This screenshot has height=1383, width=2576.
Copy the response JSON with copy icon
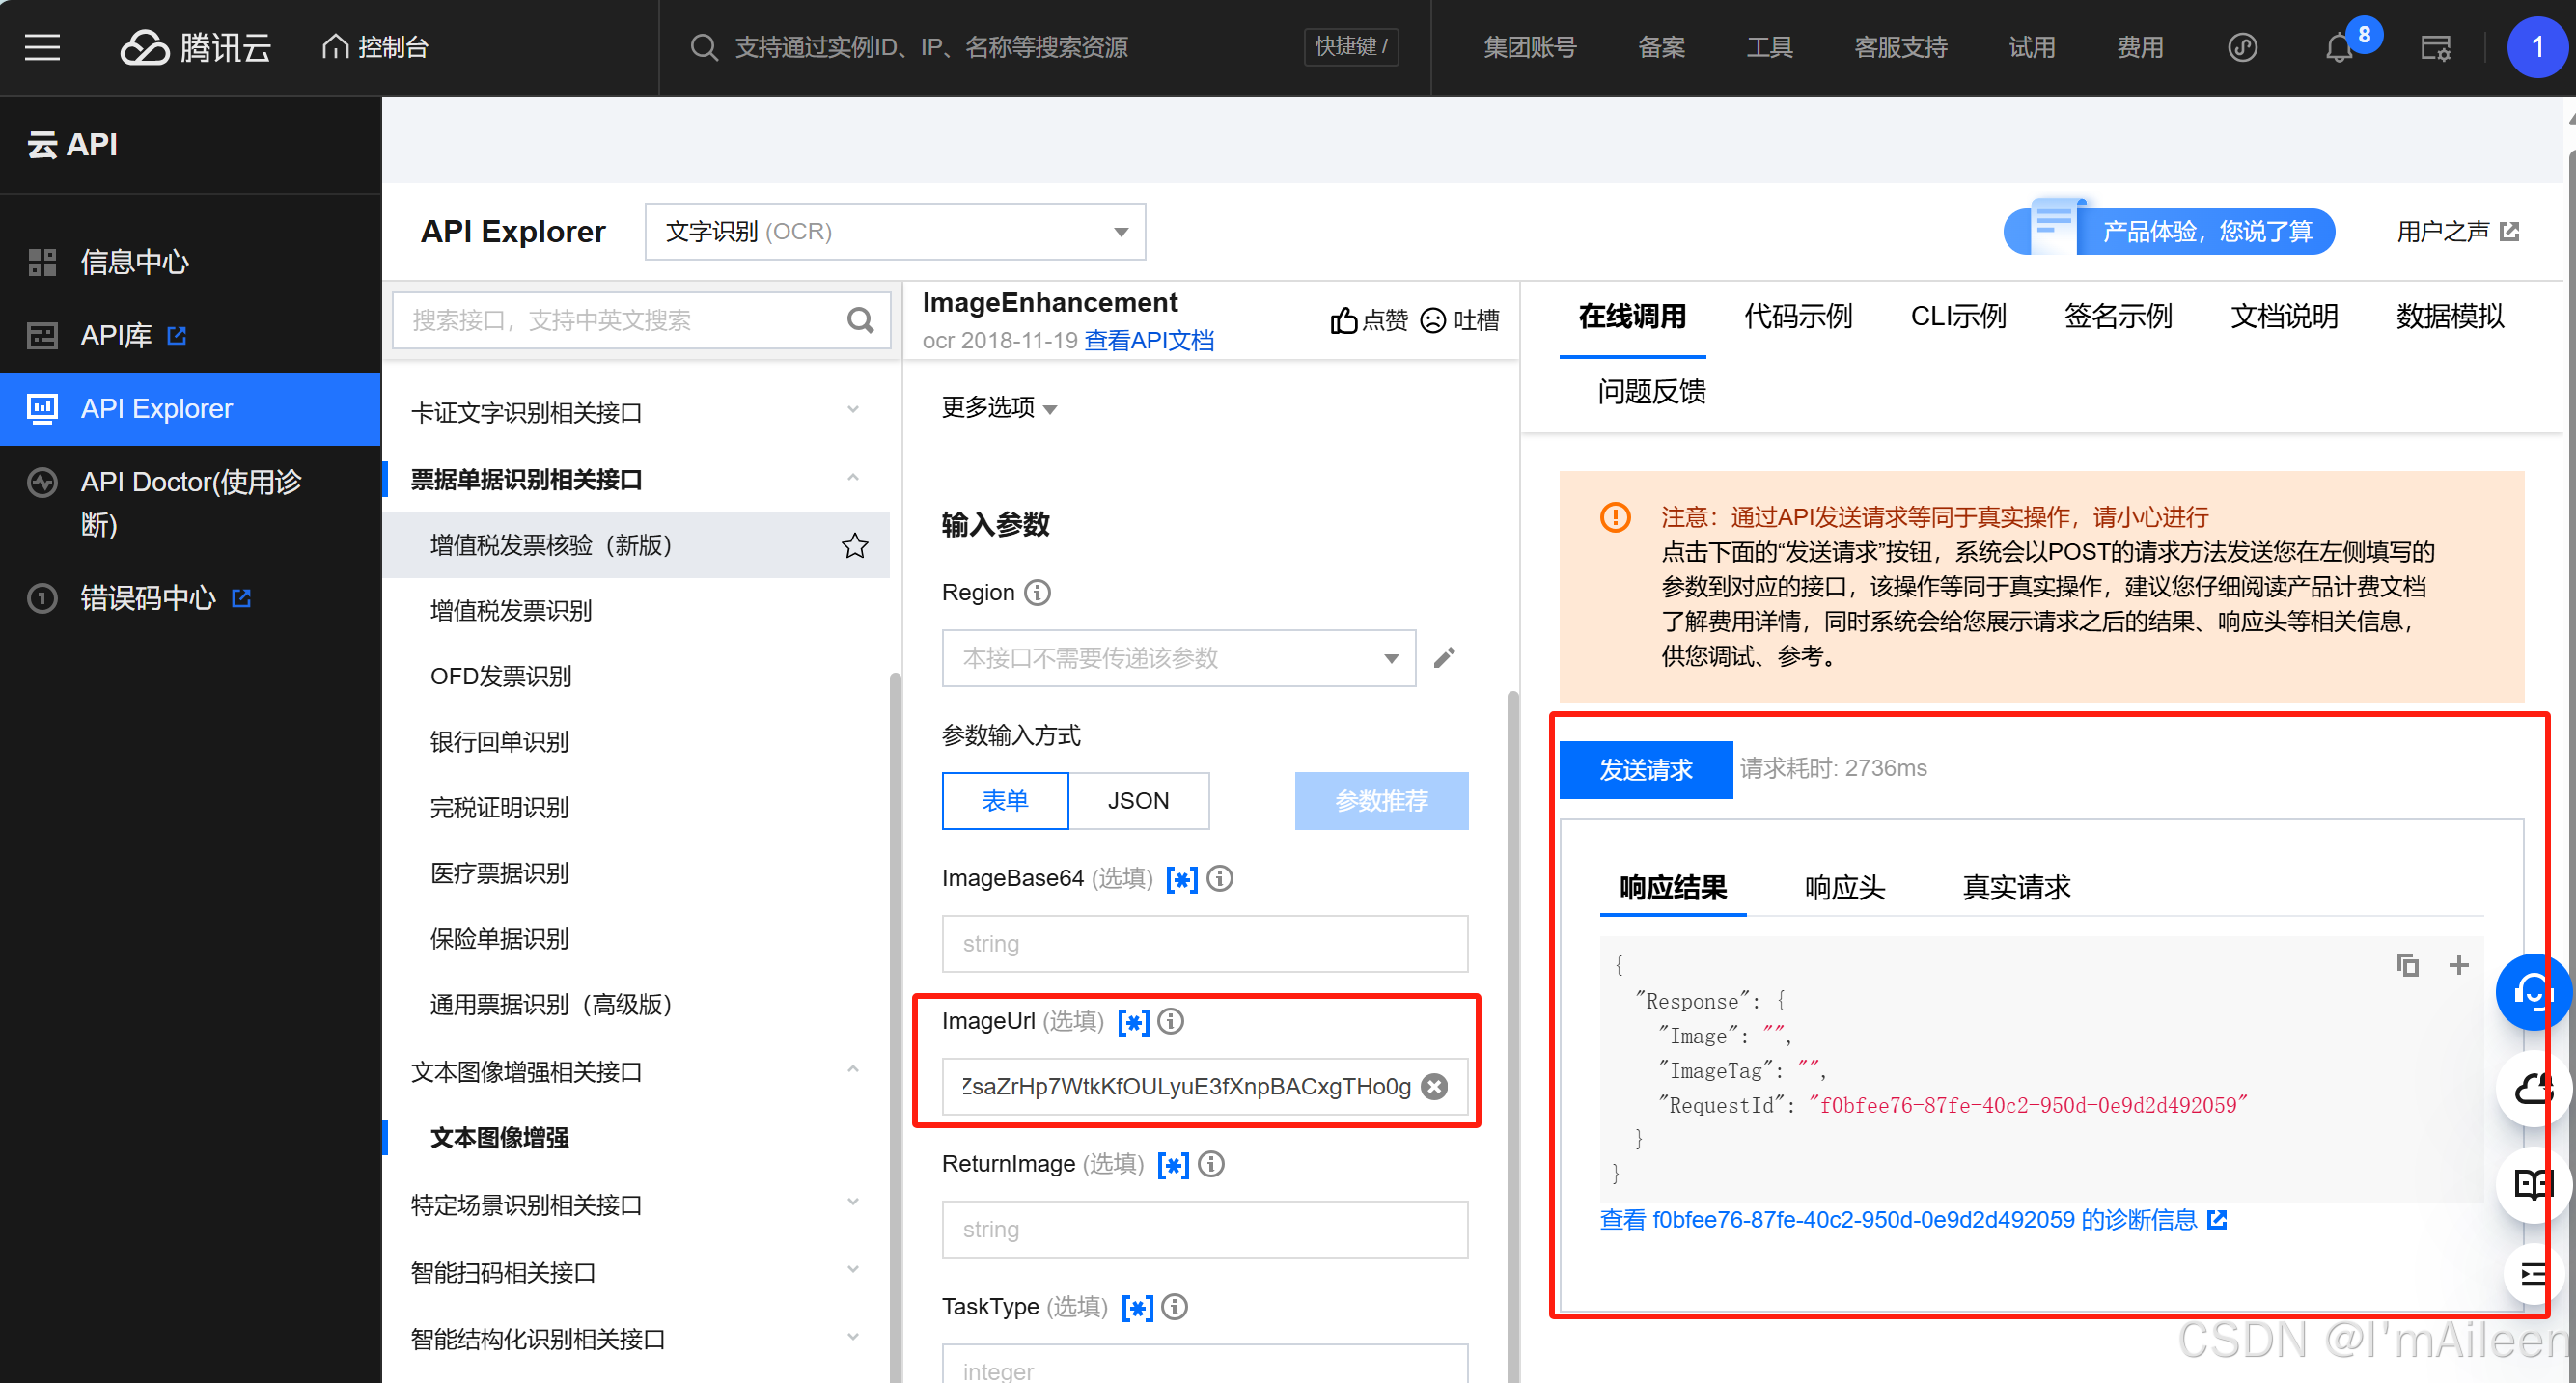click(x=2407, y=964)
